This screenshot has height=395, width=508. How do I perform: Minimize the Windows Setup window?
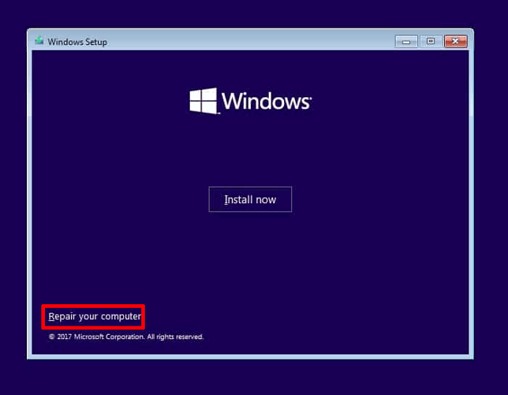(406, 42)
